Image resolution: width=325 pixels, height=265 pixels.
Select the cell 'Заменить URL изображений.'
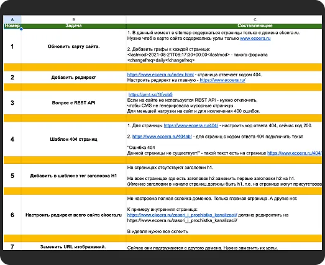pyautogui.click(x=73, y=246)
